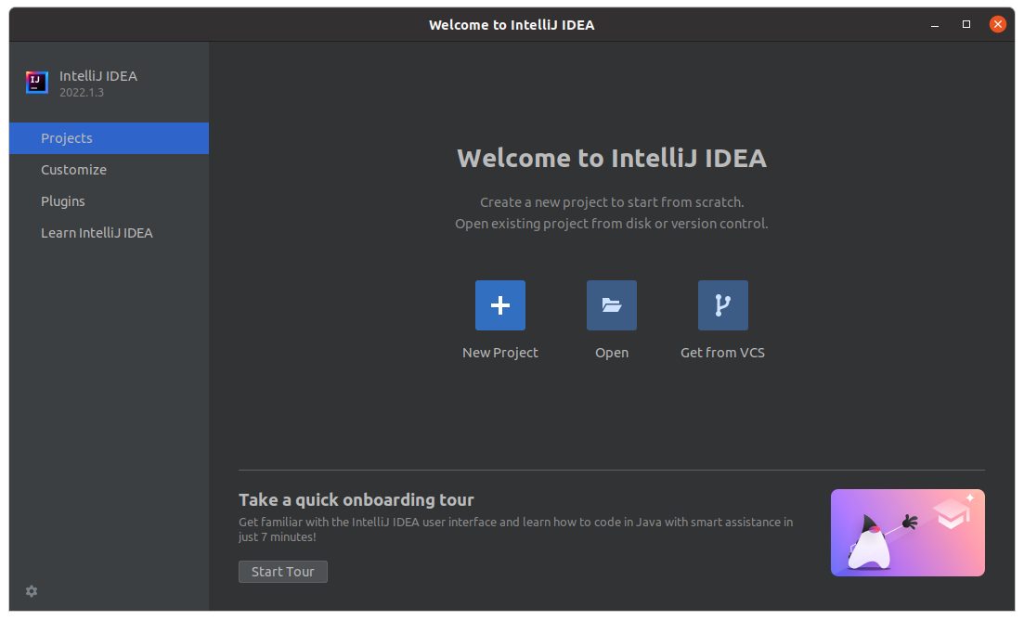The width and height of the screenshot is (1024, 620).
Task: Click the onboarding tour mascot illustration
Action: click(x=907, y=533)
